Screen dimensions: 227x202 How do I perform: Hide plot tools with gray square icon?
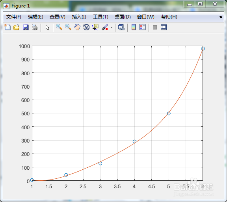(x=155, y=27)
